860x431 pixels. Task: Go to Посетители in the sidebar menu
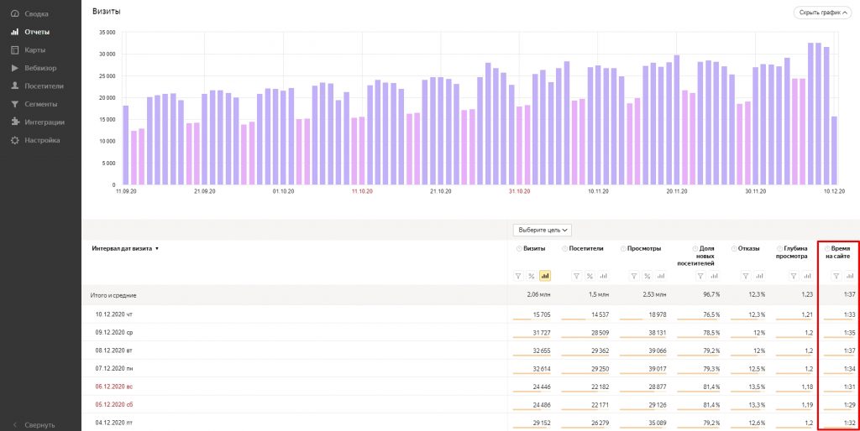pyautogui.click(x=44, y=86)
